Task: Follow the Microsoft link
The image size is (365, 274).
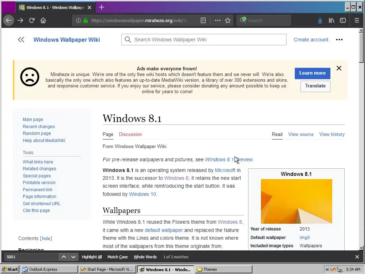Action: (225, 170)
